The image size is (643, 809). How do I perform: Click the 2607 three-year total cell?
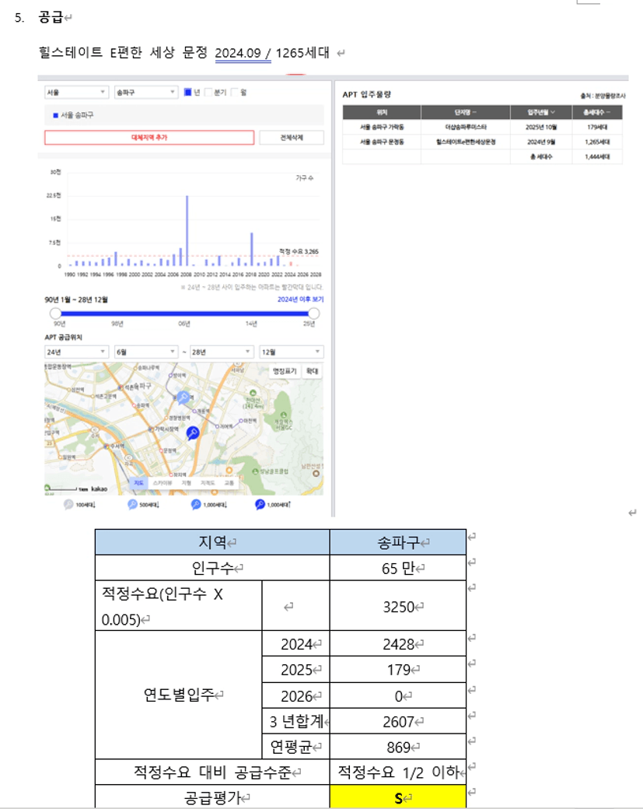(398, 721)
